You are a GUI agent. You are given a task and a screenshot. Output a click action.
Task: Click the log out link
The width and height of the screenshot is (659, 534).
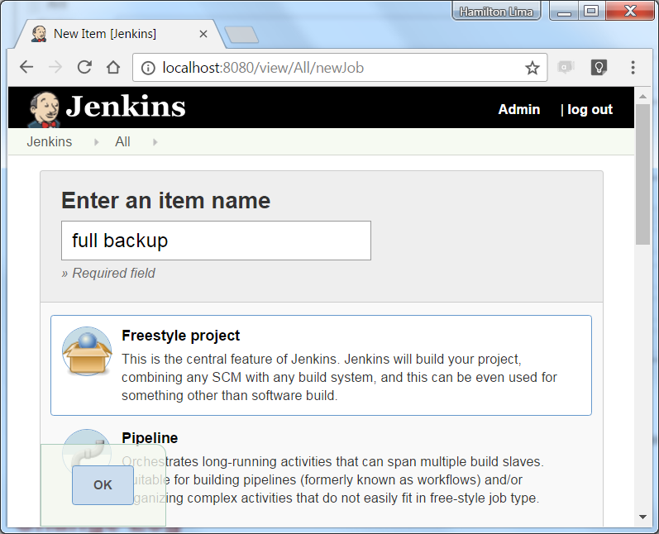tap(590, 109)
